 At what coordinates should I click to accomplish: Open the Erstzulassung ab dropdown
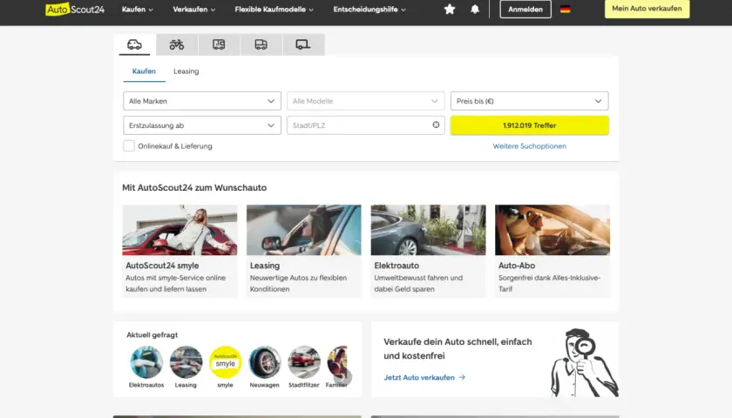[202, 125]
